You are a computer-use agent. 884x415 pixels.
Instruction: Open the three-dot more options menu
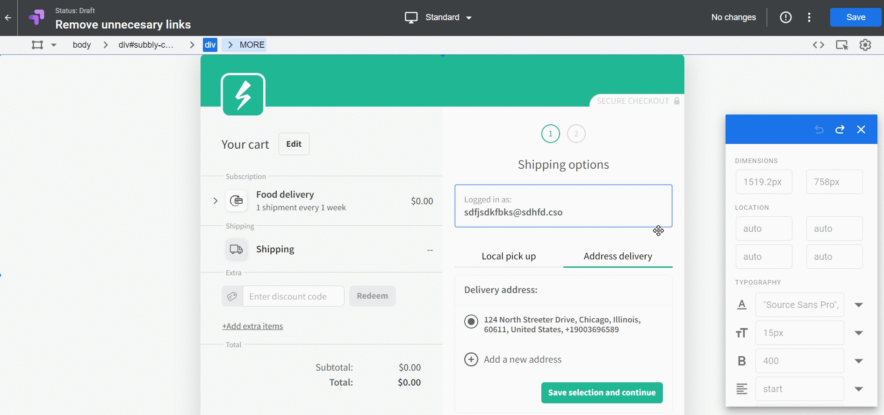pyautogui.click(x=809, y=17)
